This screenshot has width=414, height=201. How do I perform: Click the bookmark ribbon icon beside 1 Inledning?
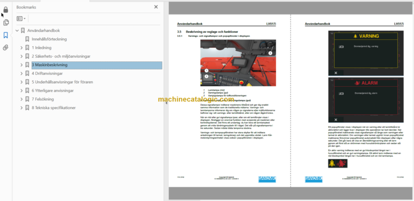pos(27,48)
